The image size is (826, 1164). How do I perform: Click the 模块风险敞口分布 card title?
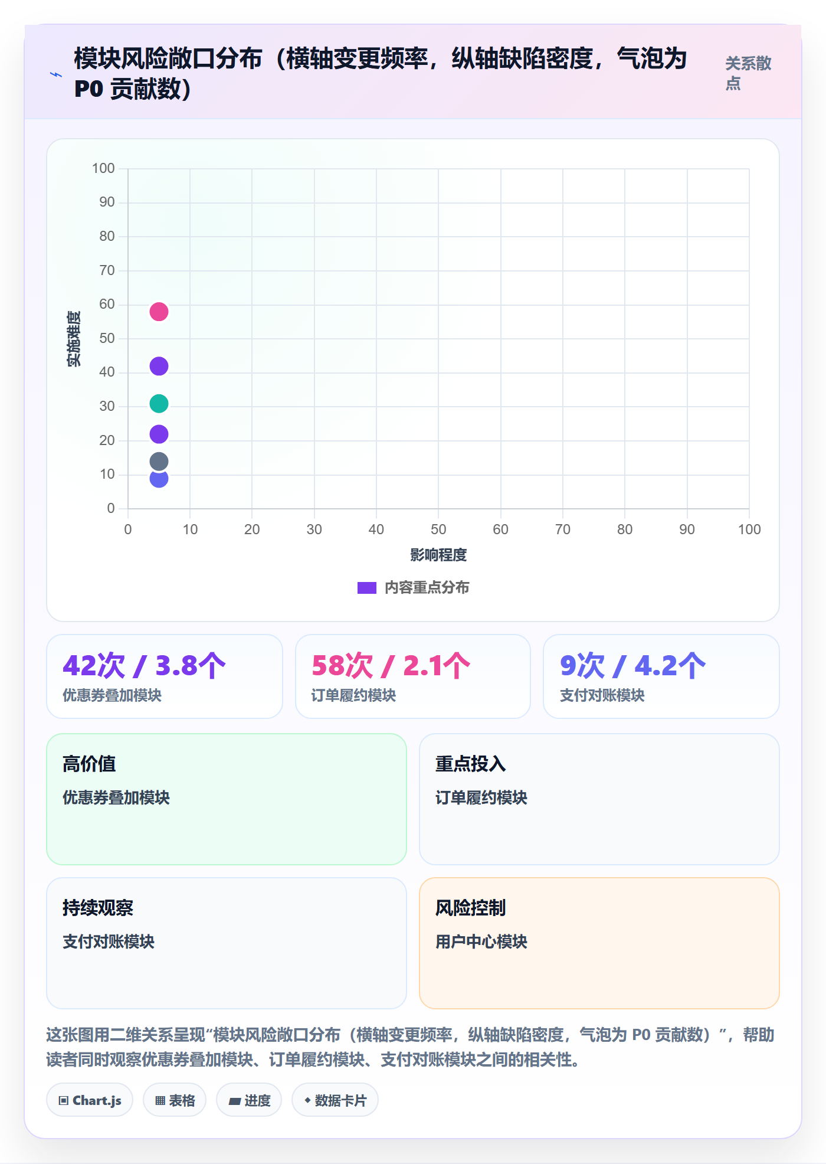[381, 74]
